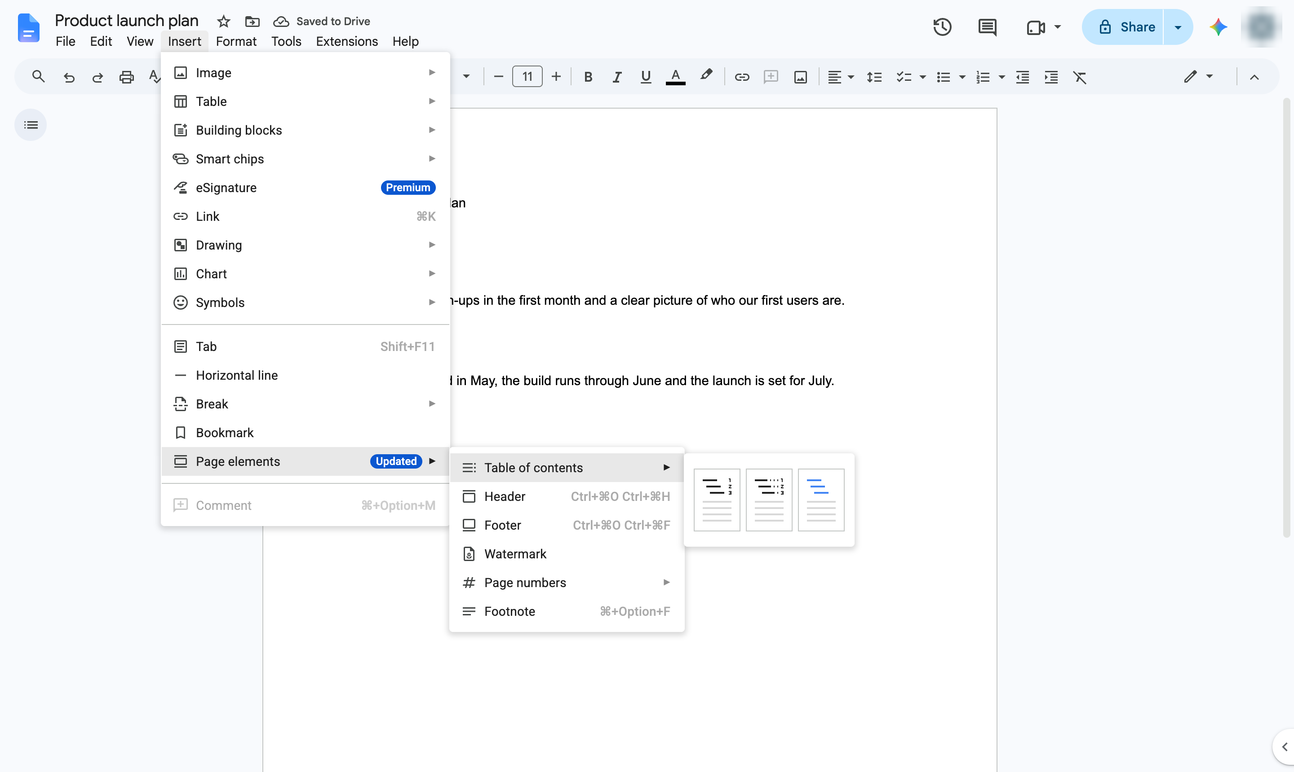Clear formatting icon in toolbar
Image resolution: width=1294 pixels, height=772 pixels.
point(1080,77)
